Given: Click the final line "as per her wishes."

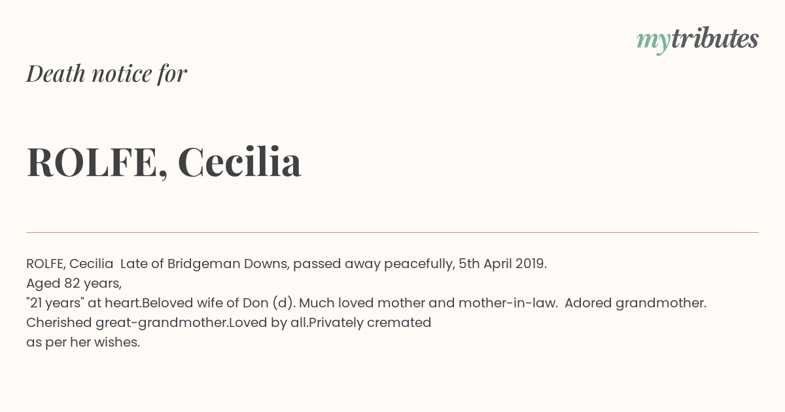Looking at the screenshot, I should coord(83,342).
